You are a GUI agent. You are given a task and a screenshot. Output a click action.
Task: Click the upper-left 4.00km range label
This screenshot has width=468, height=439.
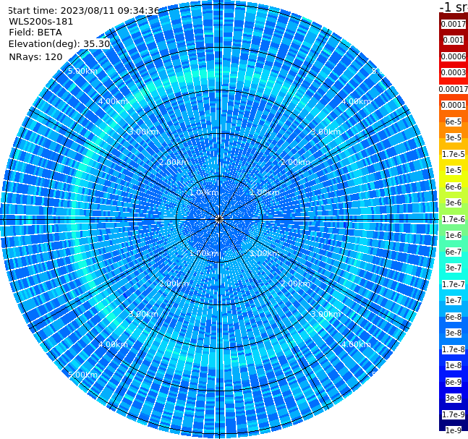tap(113, 101)
